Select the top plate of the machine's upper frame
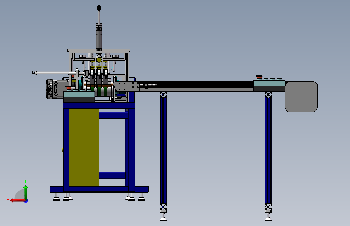This screenshot has height=226, width=350. click(99, 51)
